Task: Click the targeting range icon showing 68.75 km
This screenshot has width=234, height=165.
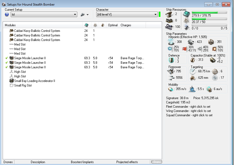Action: pos(193,72)
